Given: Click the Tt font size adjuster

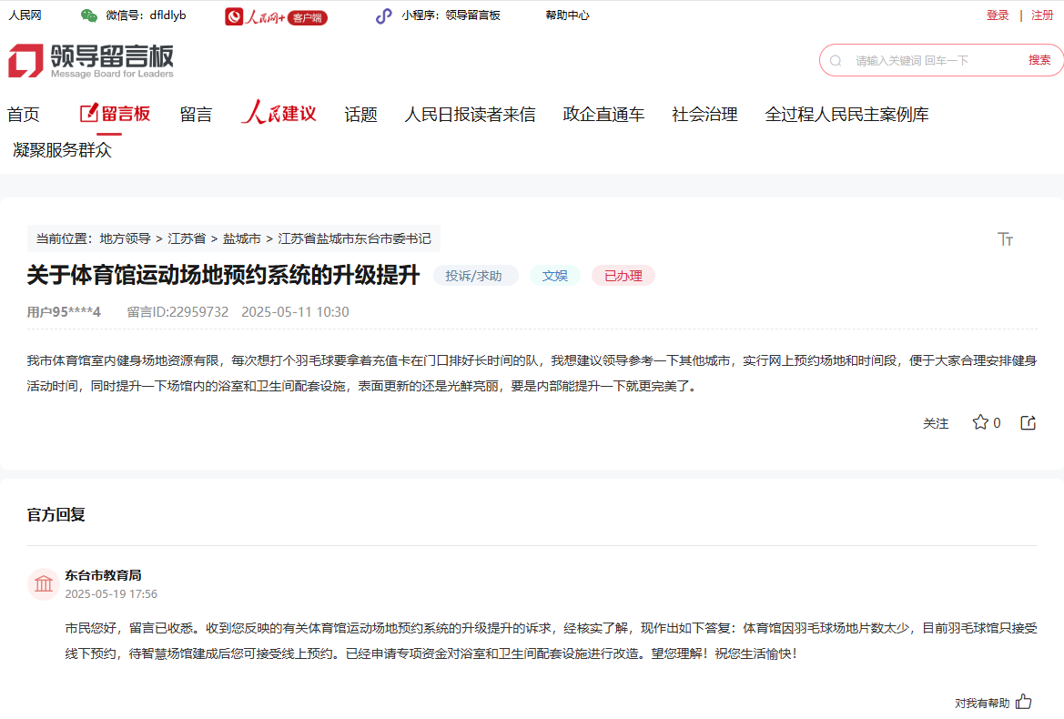Looking at the screenshot, I should coord(1006,238).
